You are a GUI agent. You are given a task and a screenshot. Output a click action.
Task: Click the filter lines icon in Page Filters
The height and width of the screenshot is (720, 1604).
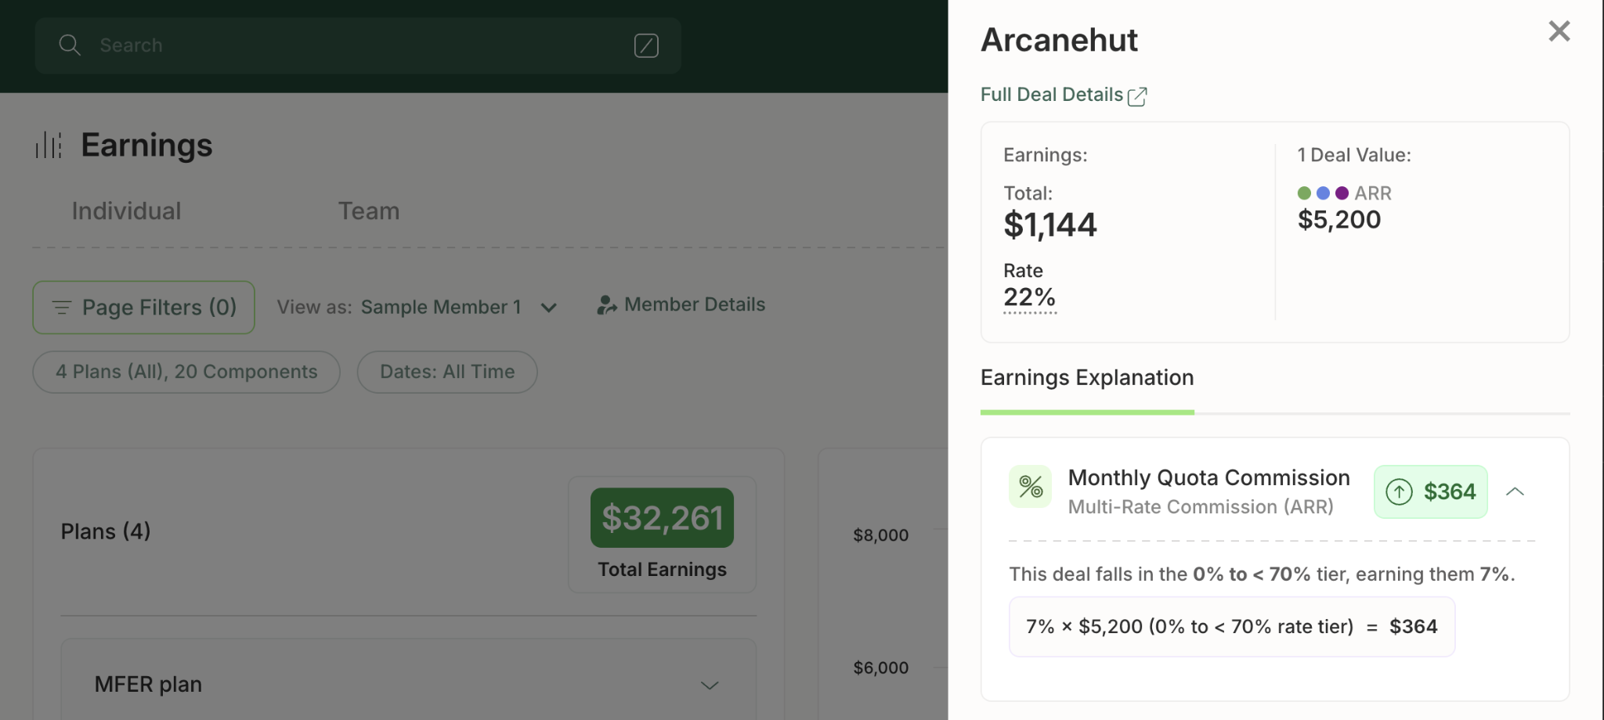tap(62, 308)
